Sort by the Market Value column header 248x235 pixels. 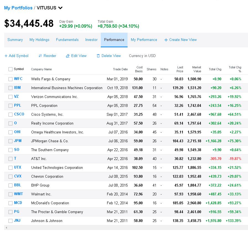coord(197,69)
